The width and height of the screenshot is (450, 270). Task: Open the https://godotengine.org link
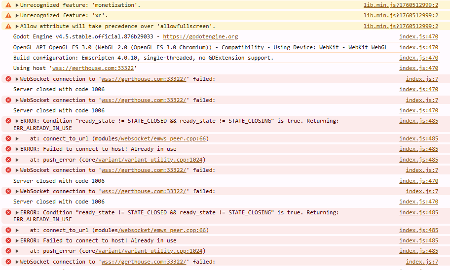click(200, 36)
